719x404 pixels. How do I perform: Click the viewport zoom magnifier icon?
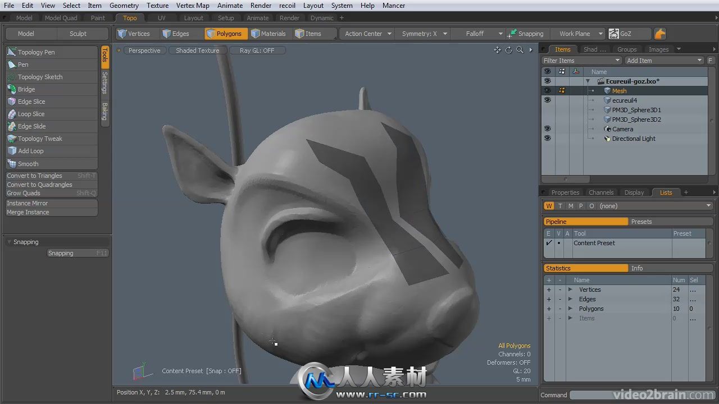pos(520,50)
